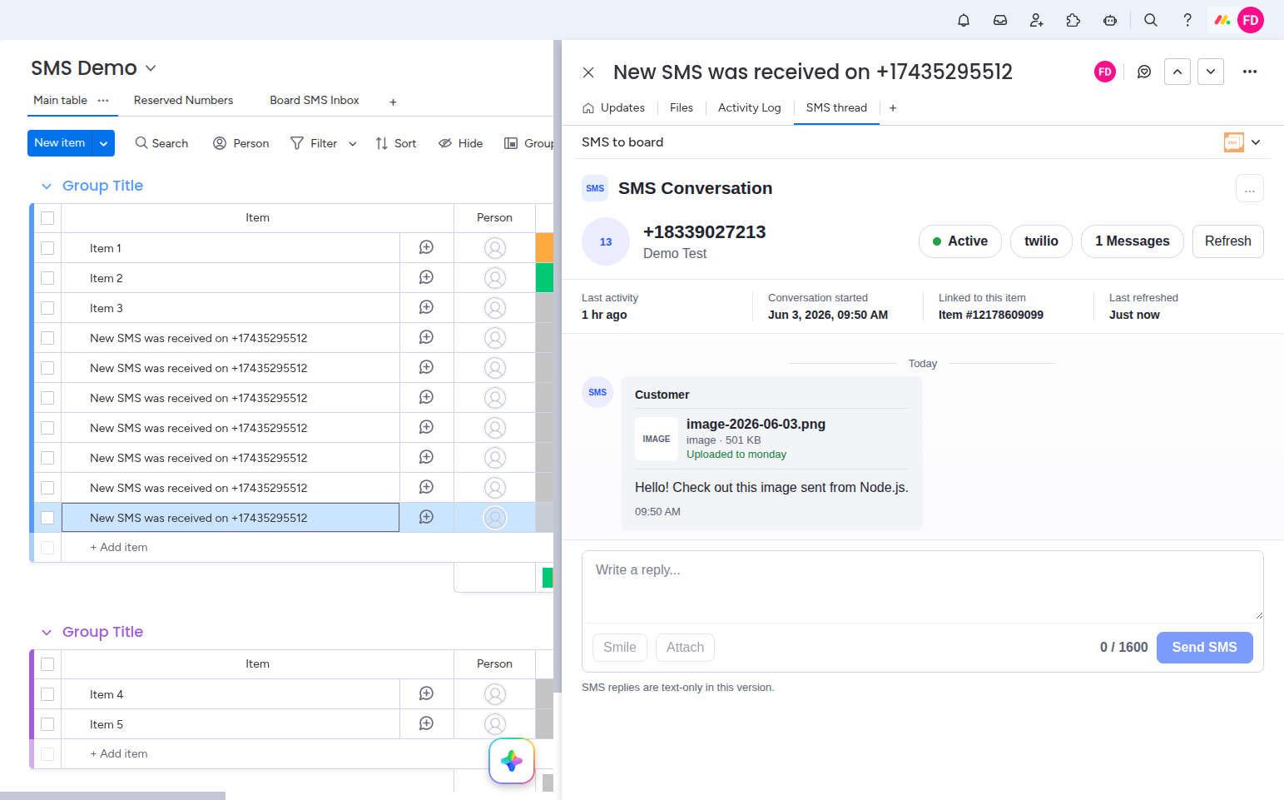Click the Write a reply text area
The image size is (1284, 800).
point(923,587)
